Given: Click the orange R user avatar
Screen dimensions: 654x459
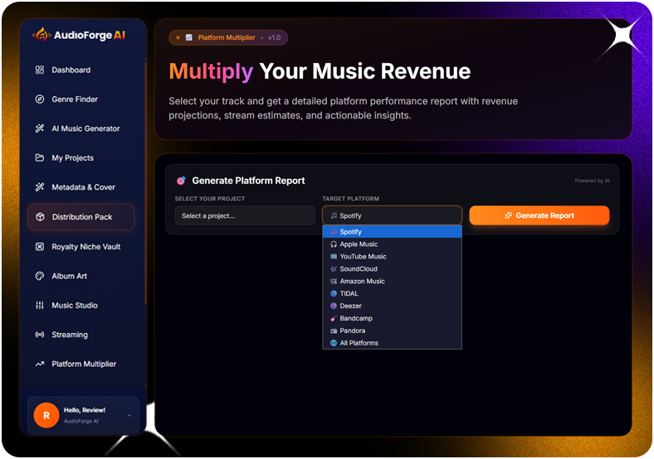Looking at the screenshot, I should pyautogui.click(x=46, y=415).
